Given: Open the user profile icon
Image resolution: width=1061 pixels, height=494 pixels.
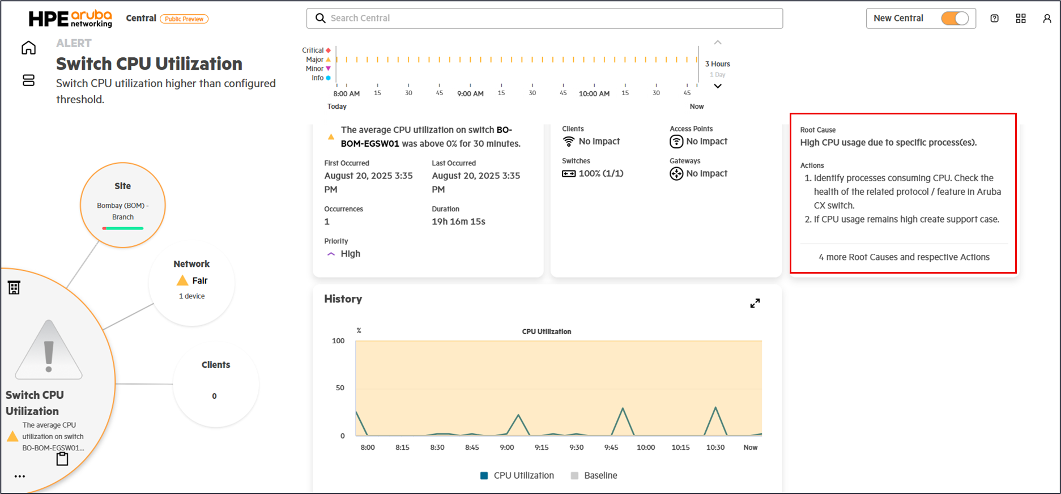Looking at the screenshot, I should coord(1047,19).
